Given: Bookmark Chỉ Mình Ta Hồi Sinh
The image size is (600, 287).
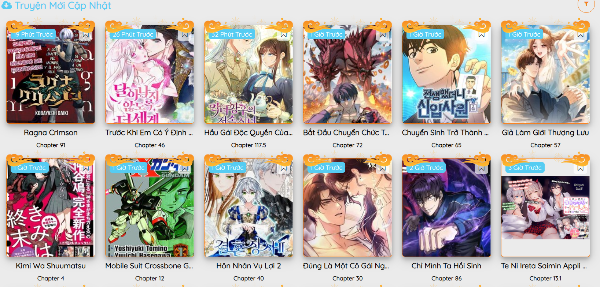Looking at the screenshot, I should click(x=482, y=168).
